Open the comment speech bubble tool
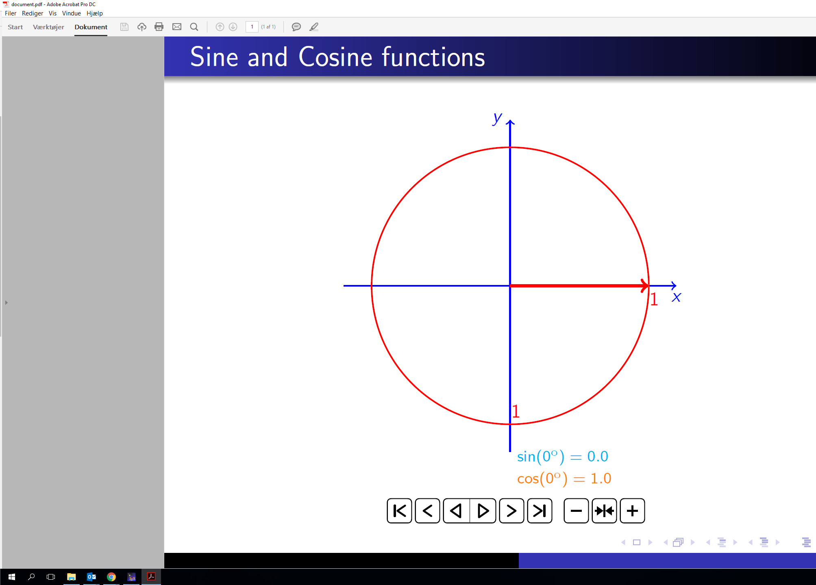 coord(296,27)
